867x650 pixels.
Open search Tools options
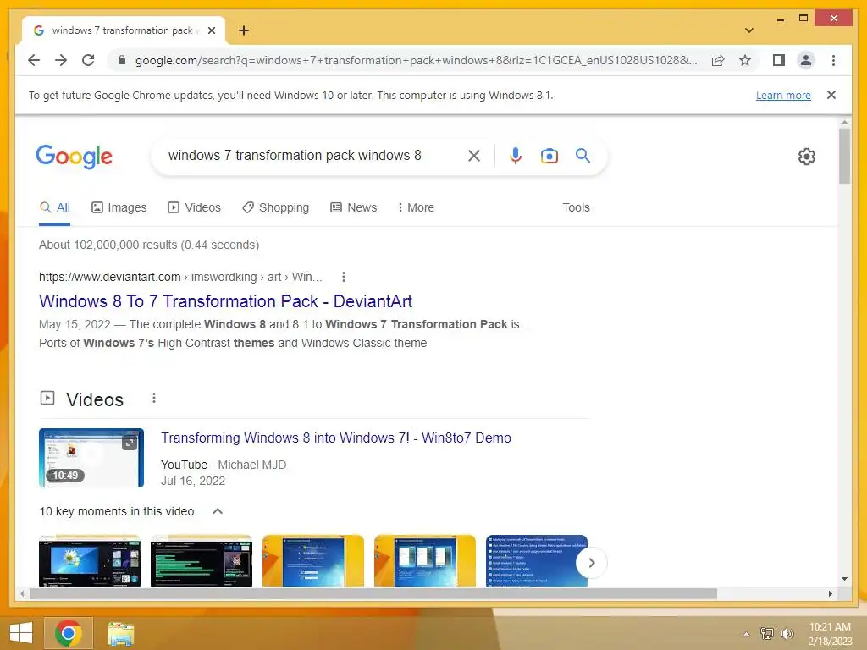(x=576, y=208)
